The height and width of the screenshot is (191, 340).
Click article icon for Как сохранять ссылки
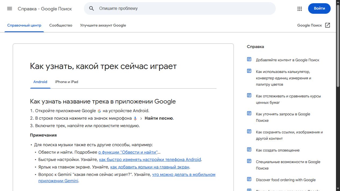[x=249, y=131]
